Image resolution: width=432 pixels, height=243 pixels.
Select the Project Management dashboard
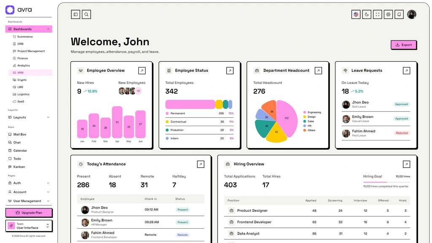pos(30,51)
